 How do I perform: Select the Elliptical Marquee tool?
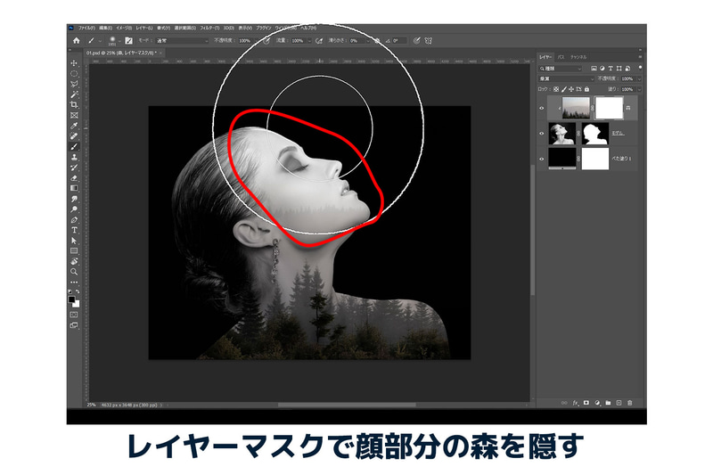point(74,74)
